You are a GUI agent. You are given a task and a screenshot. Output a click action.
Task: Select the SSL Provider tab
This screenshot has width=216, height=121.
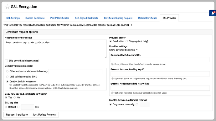[169, 18]
